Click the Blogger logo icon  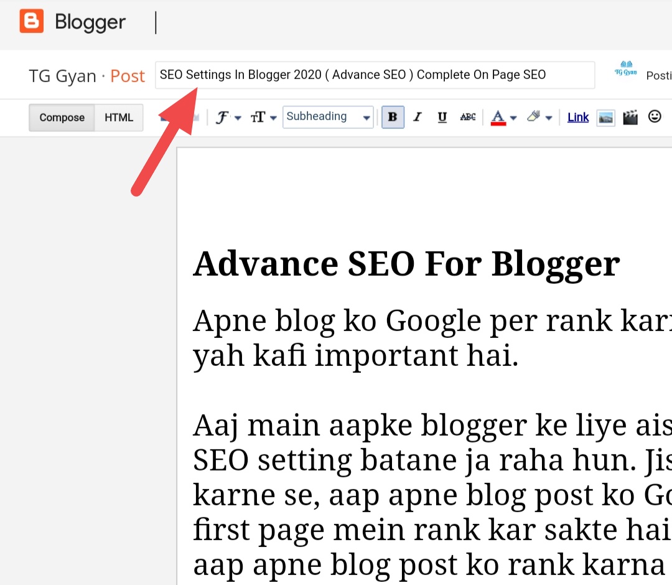coord(31,22)
